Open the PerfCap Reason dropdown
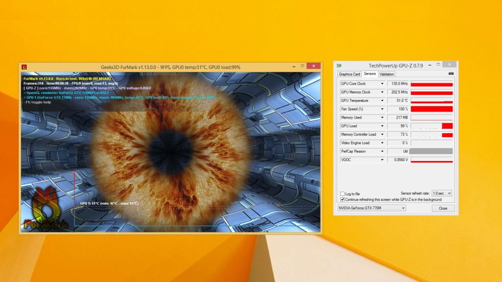Image resolution: width=502 pixels, height=282 pixels. pos(382,152)
